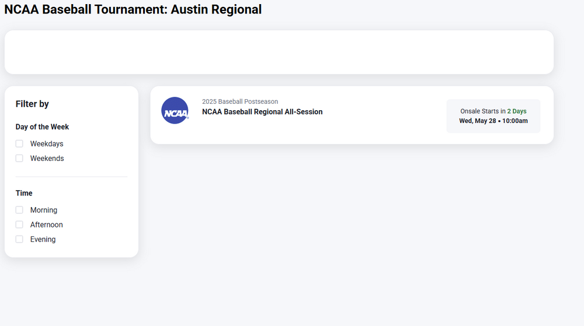
Task: Open NCAA Baseball Regional All-Session event
Action: tap(262, 112)
